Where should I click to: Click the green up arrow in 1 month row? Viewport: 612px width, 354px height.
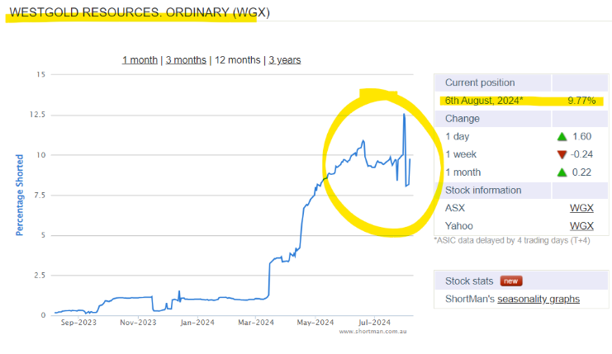point(562,172)
